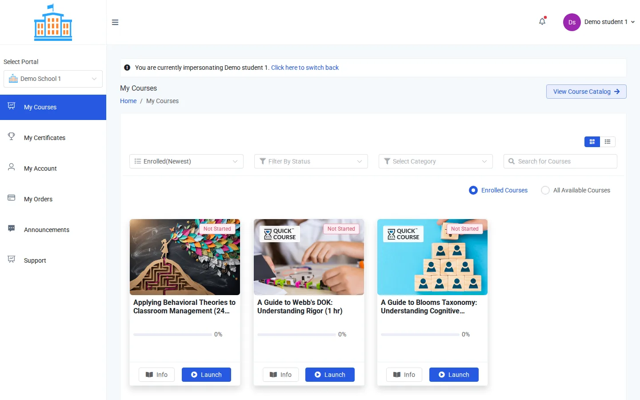
Task: Click the Demo School 1 portal icon
Action: pyautogui.click(x=13, y=79)
